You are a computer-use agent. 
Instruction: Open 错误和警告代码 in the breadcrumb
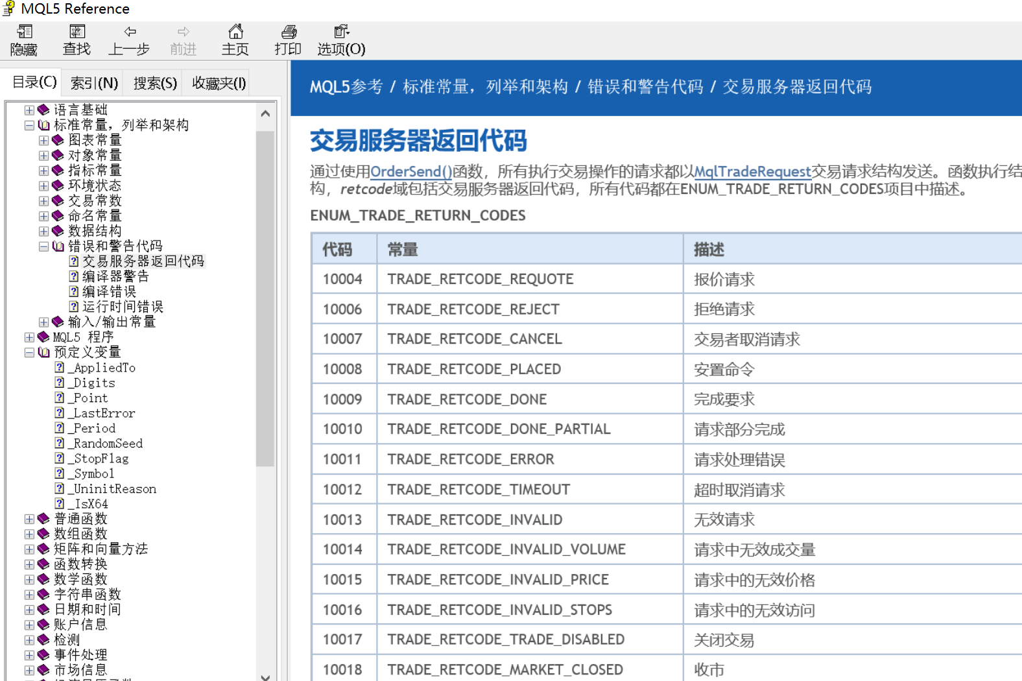[645, 87]
